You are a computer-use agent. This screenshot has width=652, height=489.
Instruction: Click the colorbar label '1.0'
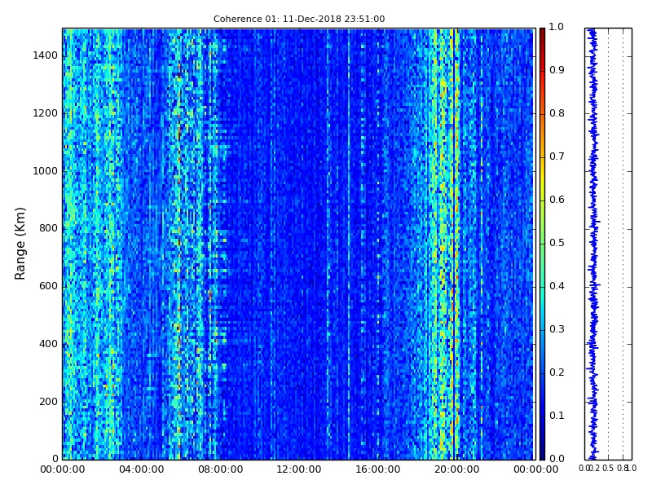click(x=557, y=27)
